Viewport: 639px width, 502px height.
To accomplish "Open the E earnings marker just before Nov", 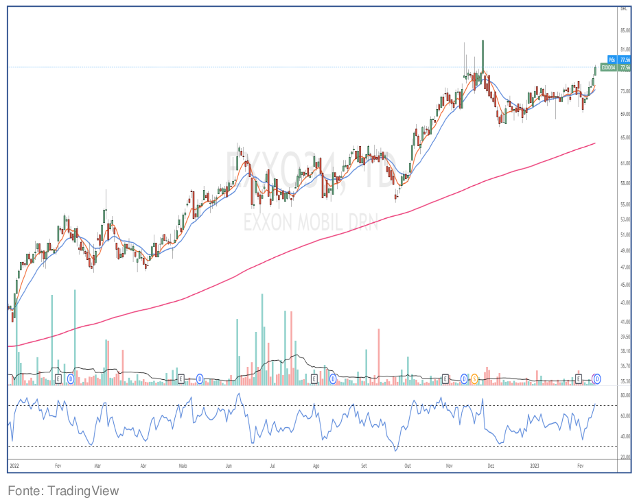I will pyautogui.click(x=445, y=379).
